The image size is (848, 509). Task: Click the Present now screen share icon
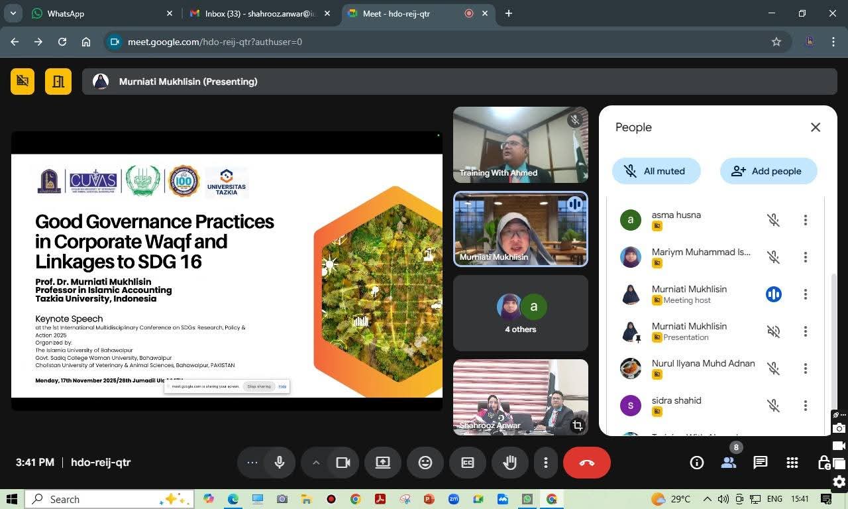(x=383, y=463)
